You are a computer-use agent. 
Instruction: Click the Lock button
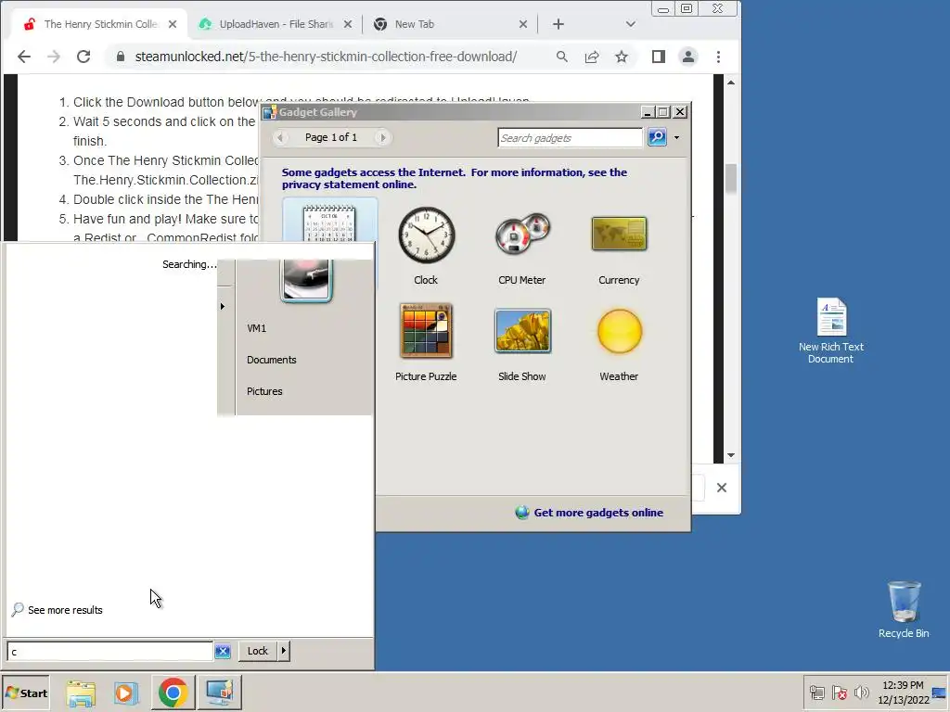pyautogui.click(x=258, y=651)
